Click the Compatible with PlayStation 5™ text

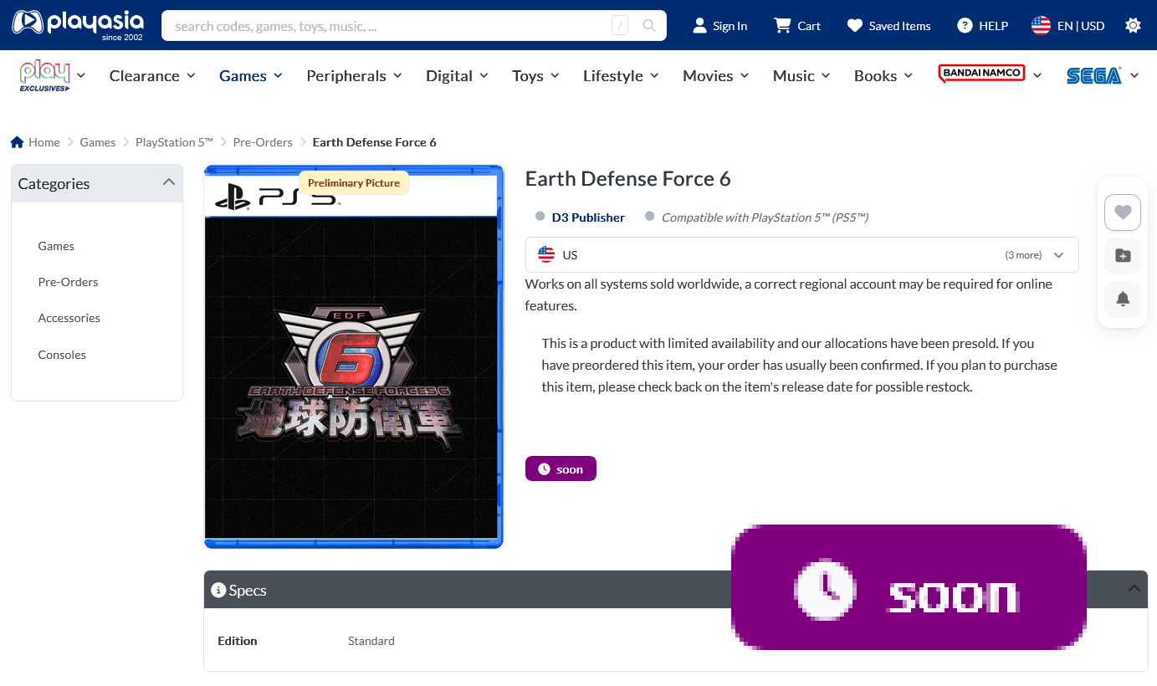click(x=765, y=218)
